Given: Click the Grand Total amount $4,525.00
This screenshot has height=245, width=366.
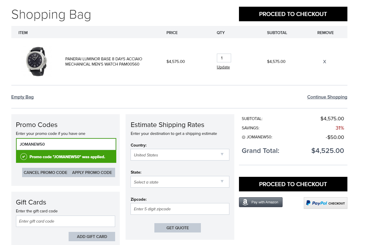Looking at the screenshot, I should 328,151.
